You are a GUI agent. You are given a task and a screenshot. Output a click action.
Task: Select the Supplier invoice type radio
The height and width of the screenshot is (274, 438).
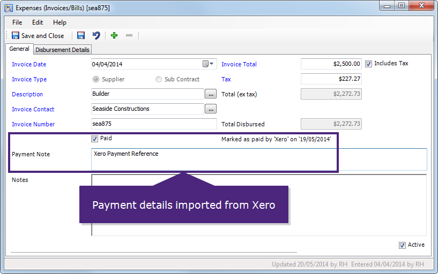[x=96, y=79]
